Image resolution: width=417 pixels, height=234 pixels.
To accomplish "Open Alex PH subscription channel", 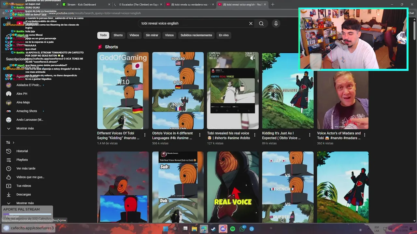I will tap(22, 94).
